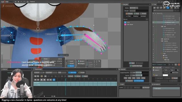Toggle Images compensation button
182x102 pixels.
[81, 63]
